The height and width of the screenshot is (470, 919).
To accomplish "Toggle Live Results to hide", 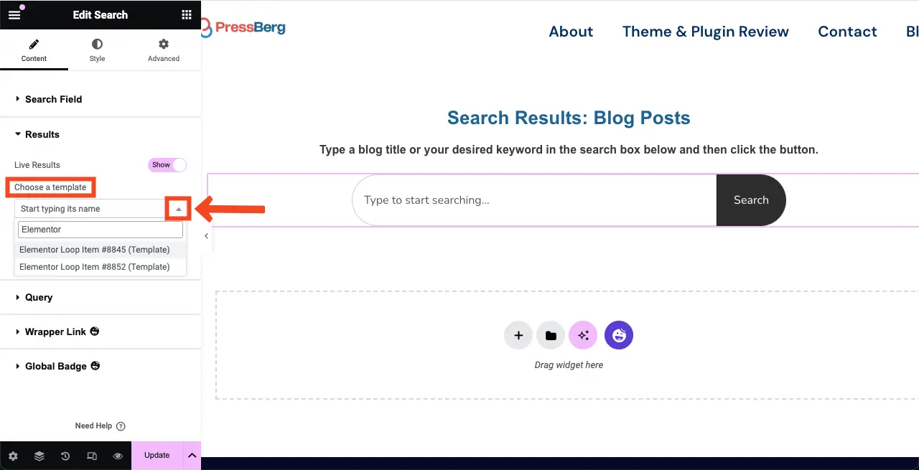I will pyautogui.click(x=167, y=164).
